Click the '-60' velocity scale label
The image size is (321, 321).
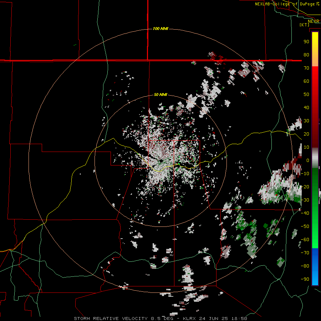305,240
